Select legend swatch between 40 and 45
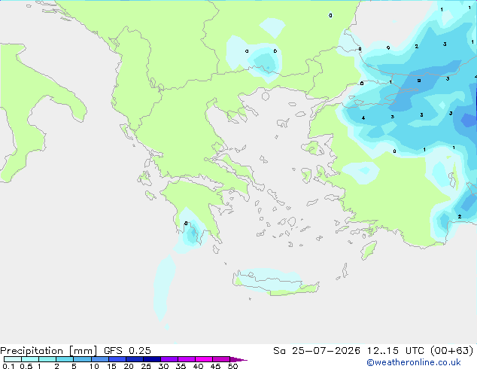This screenshot has height=369, width=477. point(204,359)
